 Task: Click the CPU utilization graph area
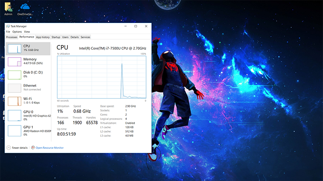101,77
